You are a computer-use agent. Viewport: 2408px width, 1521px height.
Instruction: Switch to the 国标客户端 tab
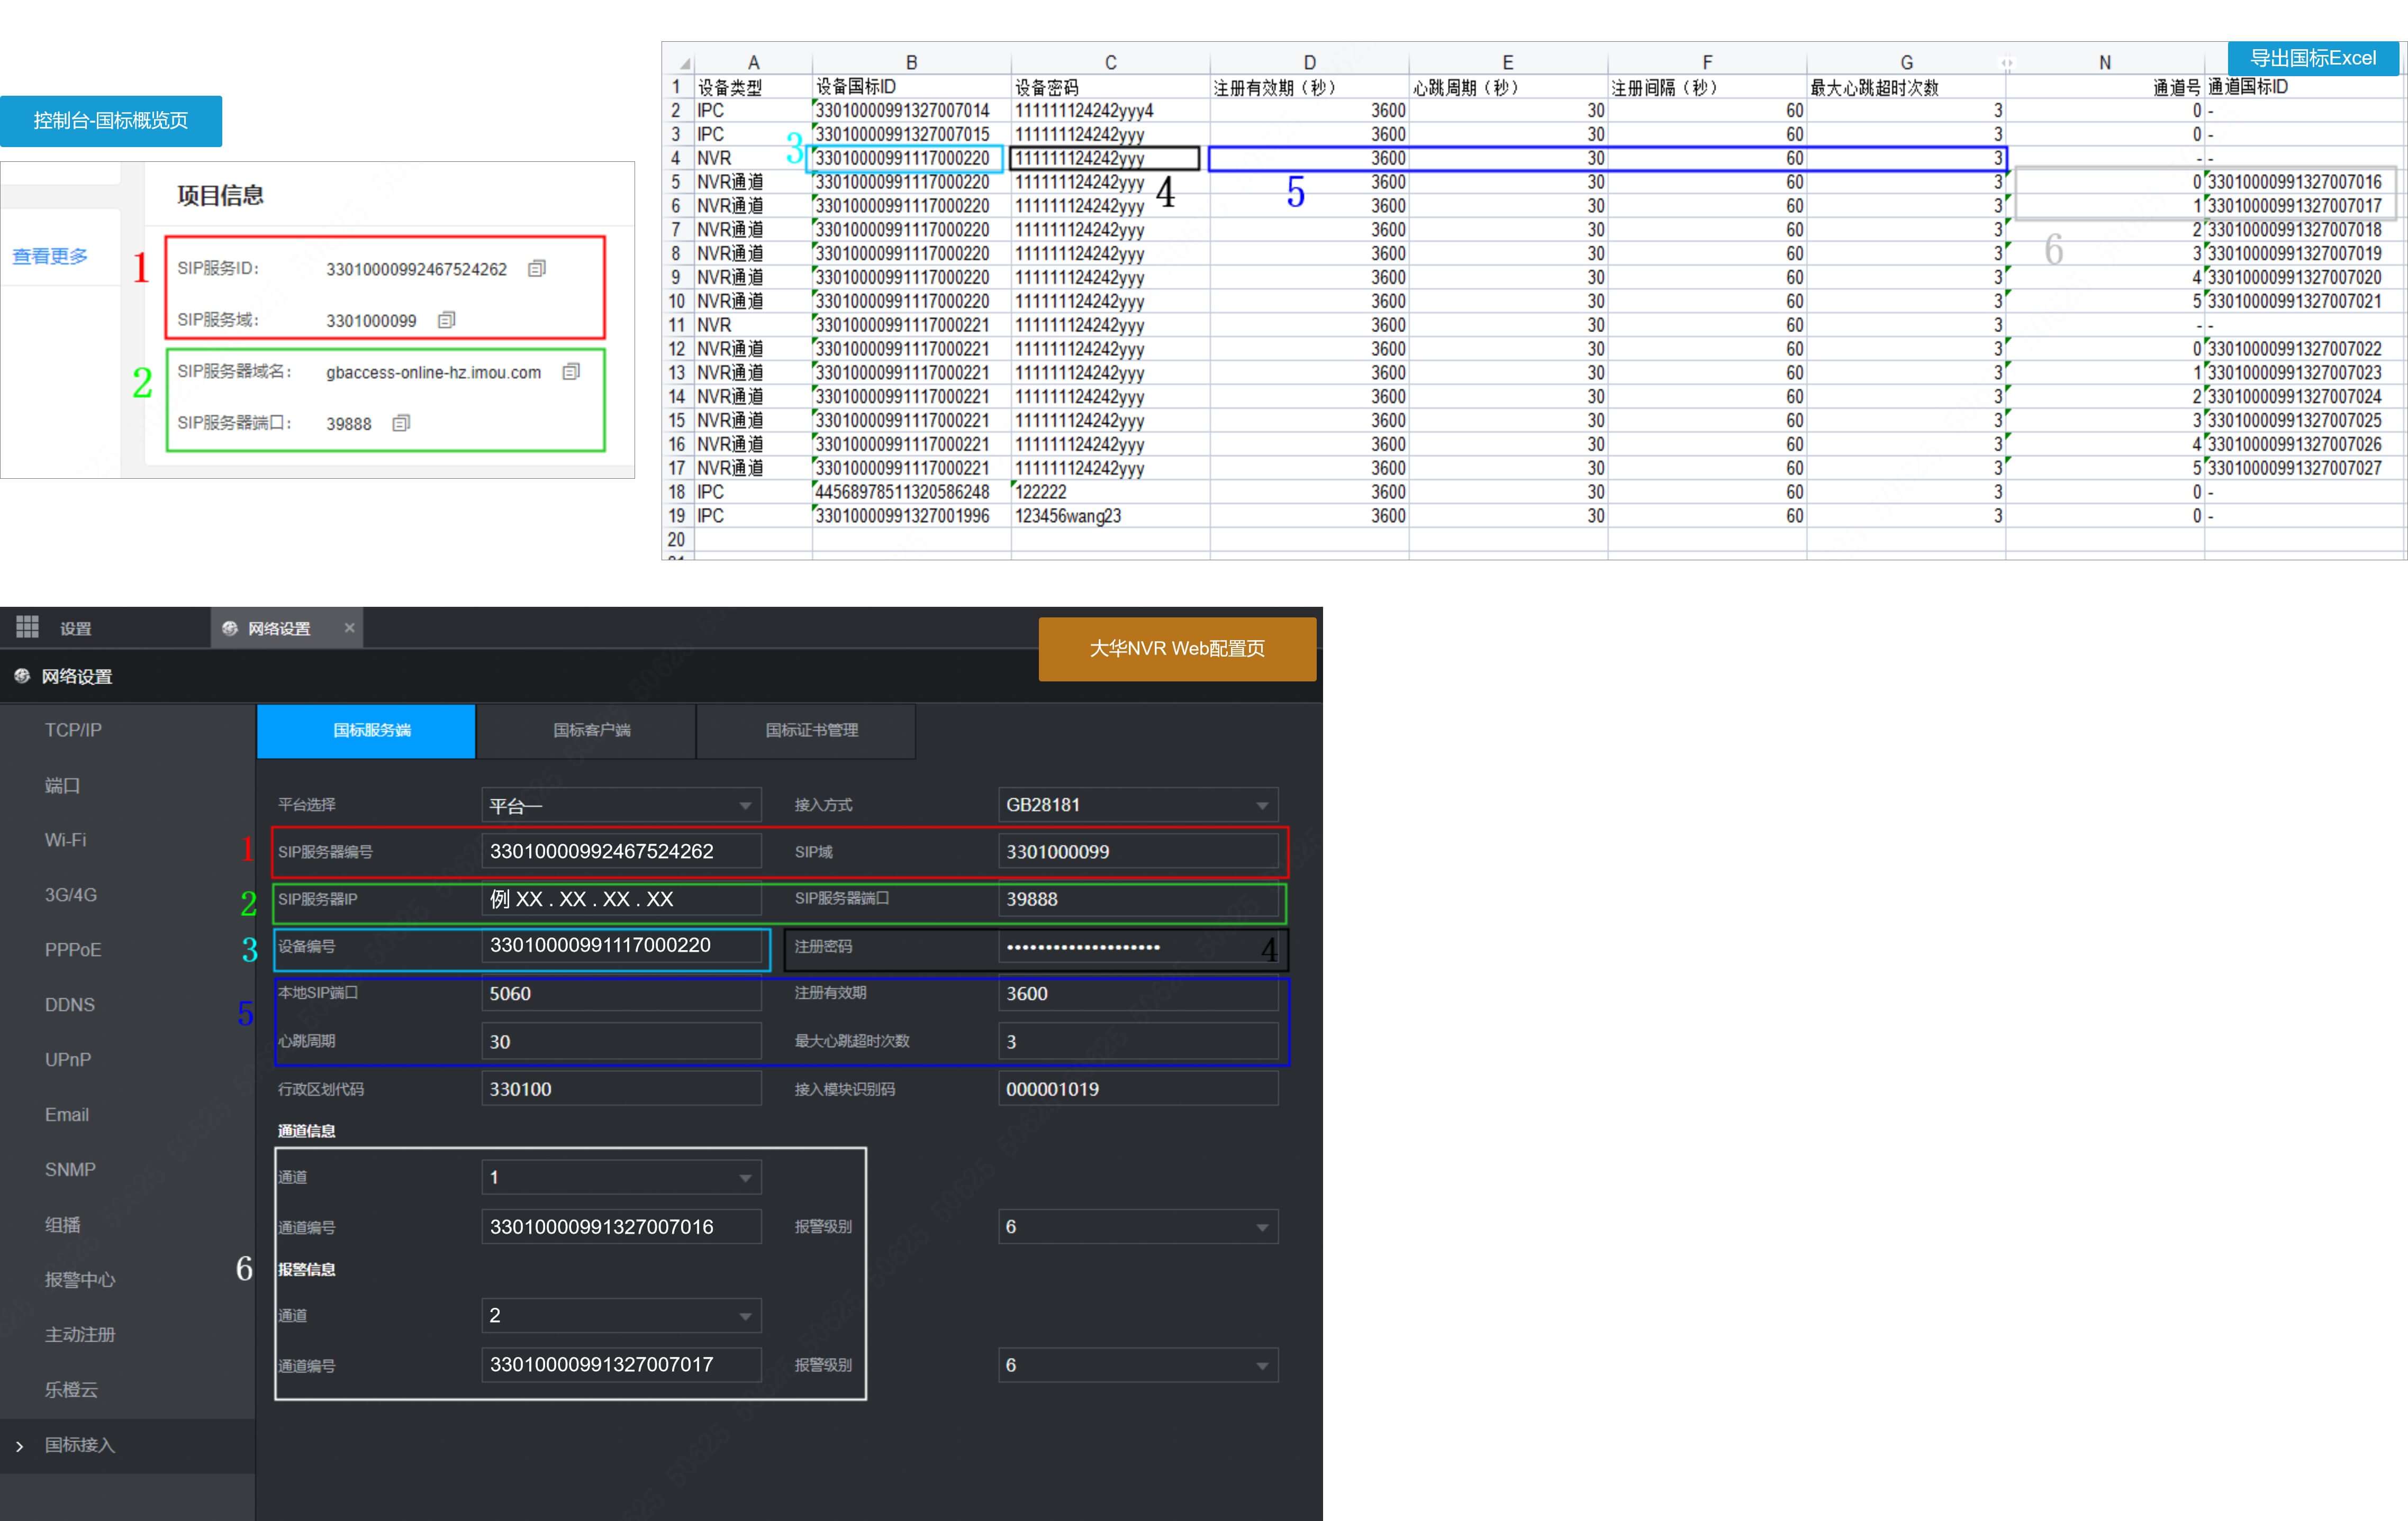click(591, 731)
